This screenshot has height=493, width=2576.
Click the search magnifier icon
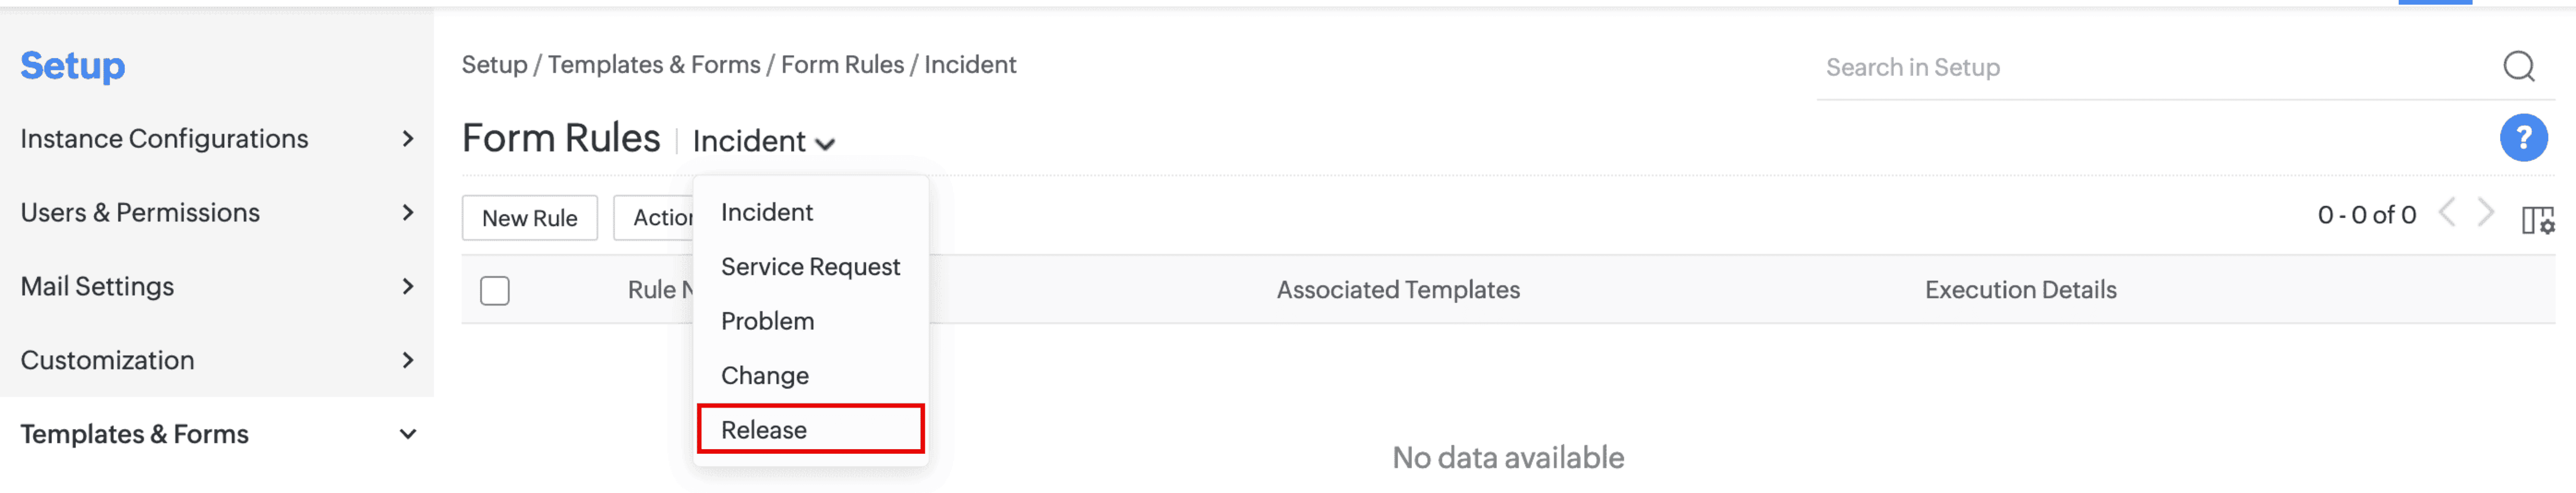(x=2518, y=67)
